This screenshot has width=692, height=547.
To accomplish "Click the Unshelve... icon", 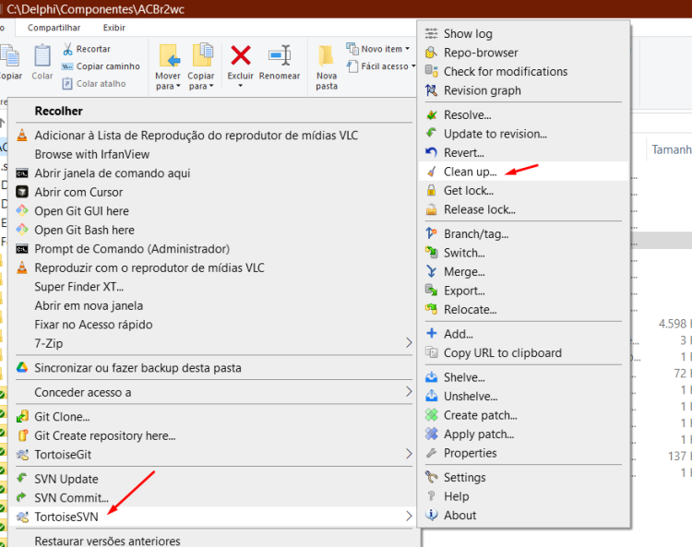I will [x=431, y=396].
